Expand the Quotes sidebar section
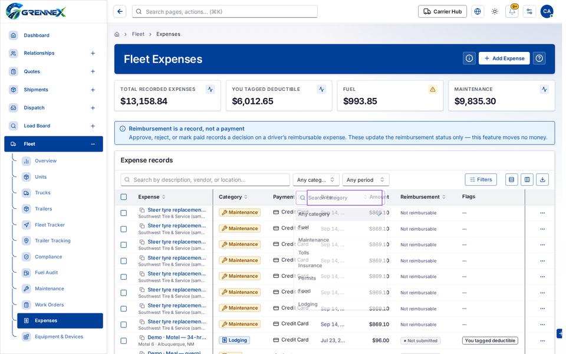The height and width of the screenshot is (354, 566). click(x=93, y=71)
